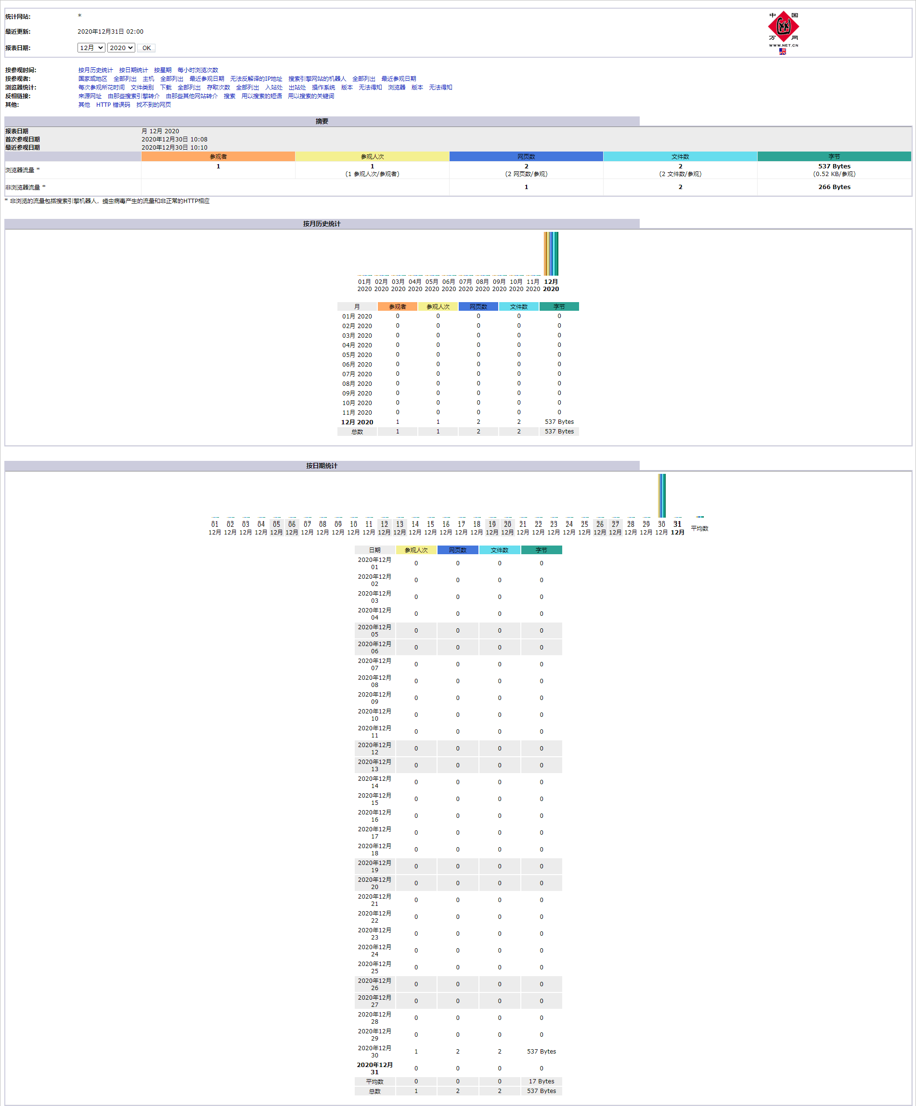
Task: Click the 平均数 bar in the daily chart
Action: [x=700, y=517]
